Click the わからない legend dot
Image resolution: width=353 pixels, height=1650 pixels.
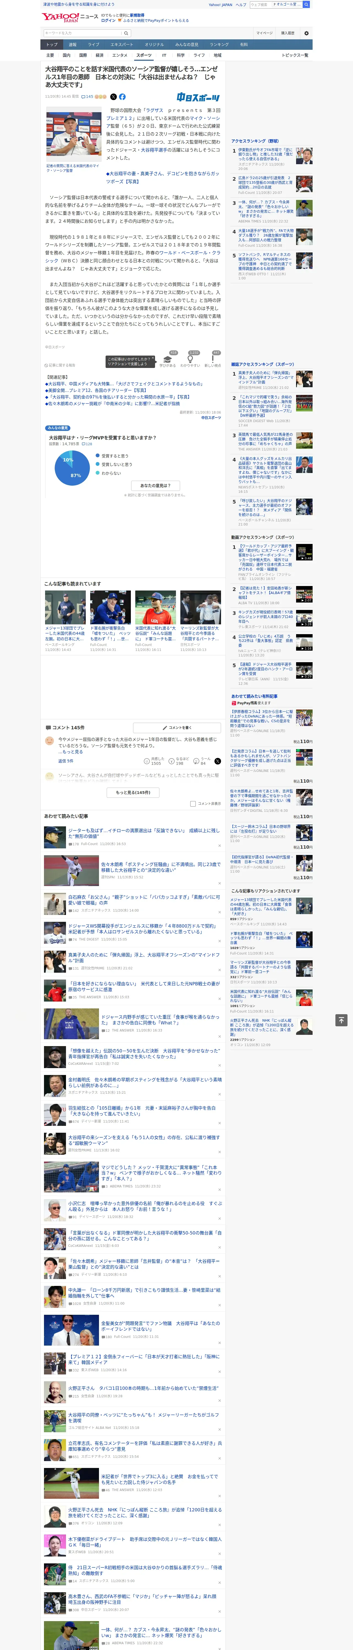point(97,473)
